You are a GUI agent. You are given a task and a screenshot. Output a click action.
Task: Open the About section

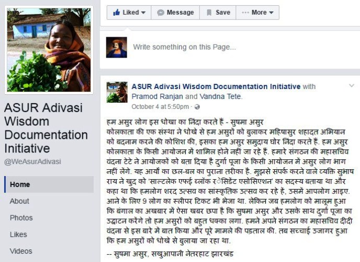[19, 201]
